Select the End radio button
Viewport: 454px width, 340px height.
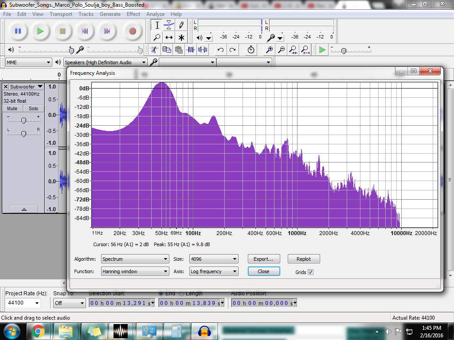tap(161, 293)
